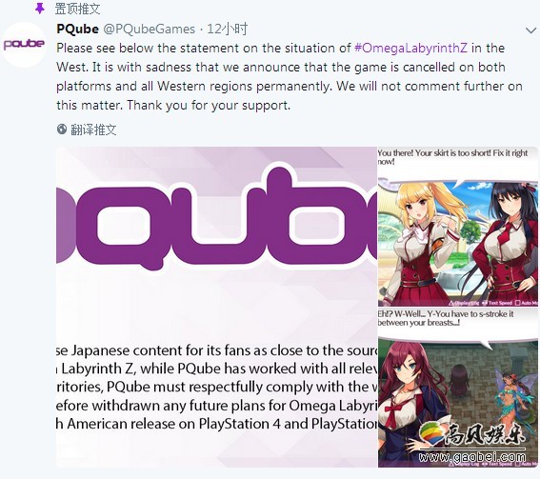The image size is (540, 479).
Task: Open the PQube display name link
Action: tap(77, 29)
